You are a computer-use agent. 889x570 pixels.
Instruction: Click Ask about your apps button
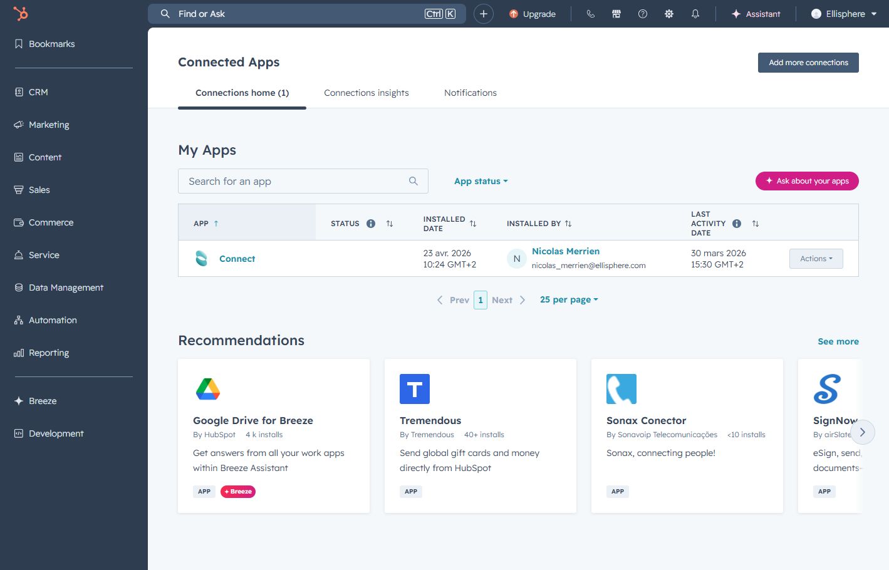point(807,181)
